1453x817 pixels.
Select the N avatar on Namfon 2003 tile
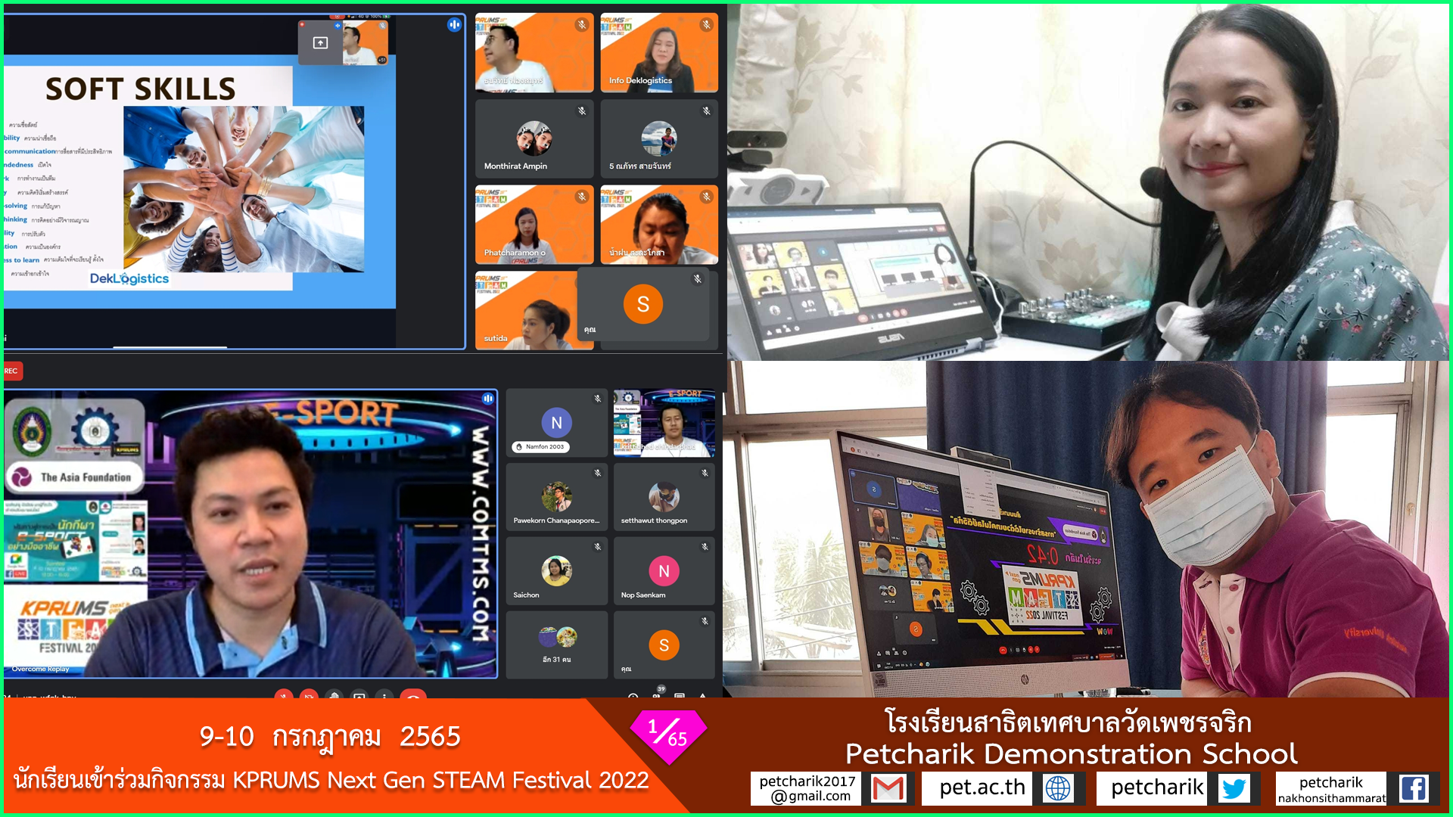(x=557, y=423)
